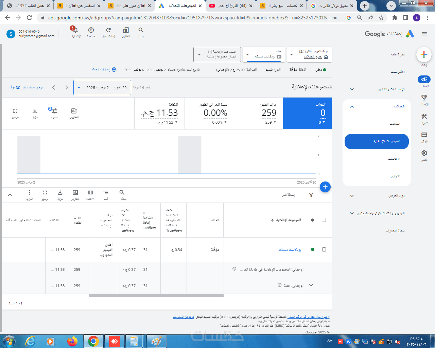The width and height of the screenshot is (435, 348).
Task: Click 'مزيد من المعلومات' footer link
Action: (183, 317)
